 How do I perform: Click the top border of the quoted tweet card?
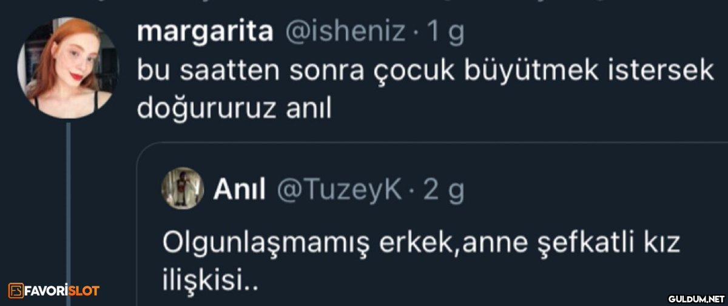coord(425,143)
